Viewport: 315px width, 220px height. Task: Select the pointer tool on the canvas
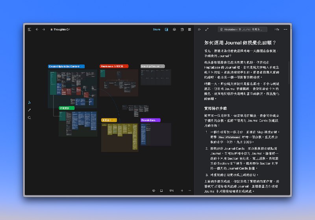tap(30, 102)
